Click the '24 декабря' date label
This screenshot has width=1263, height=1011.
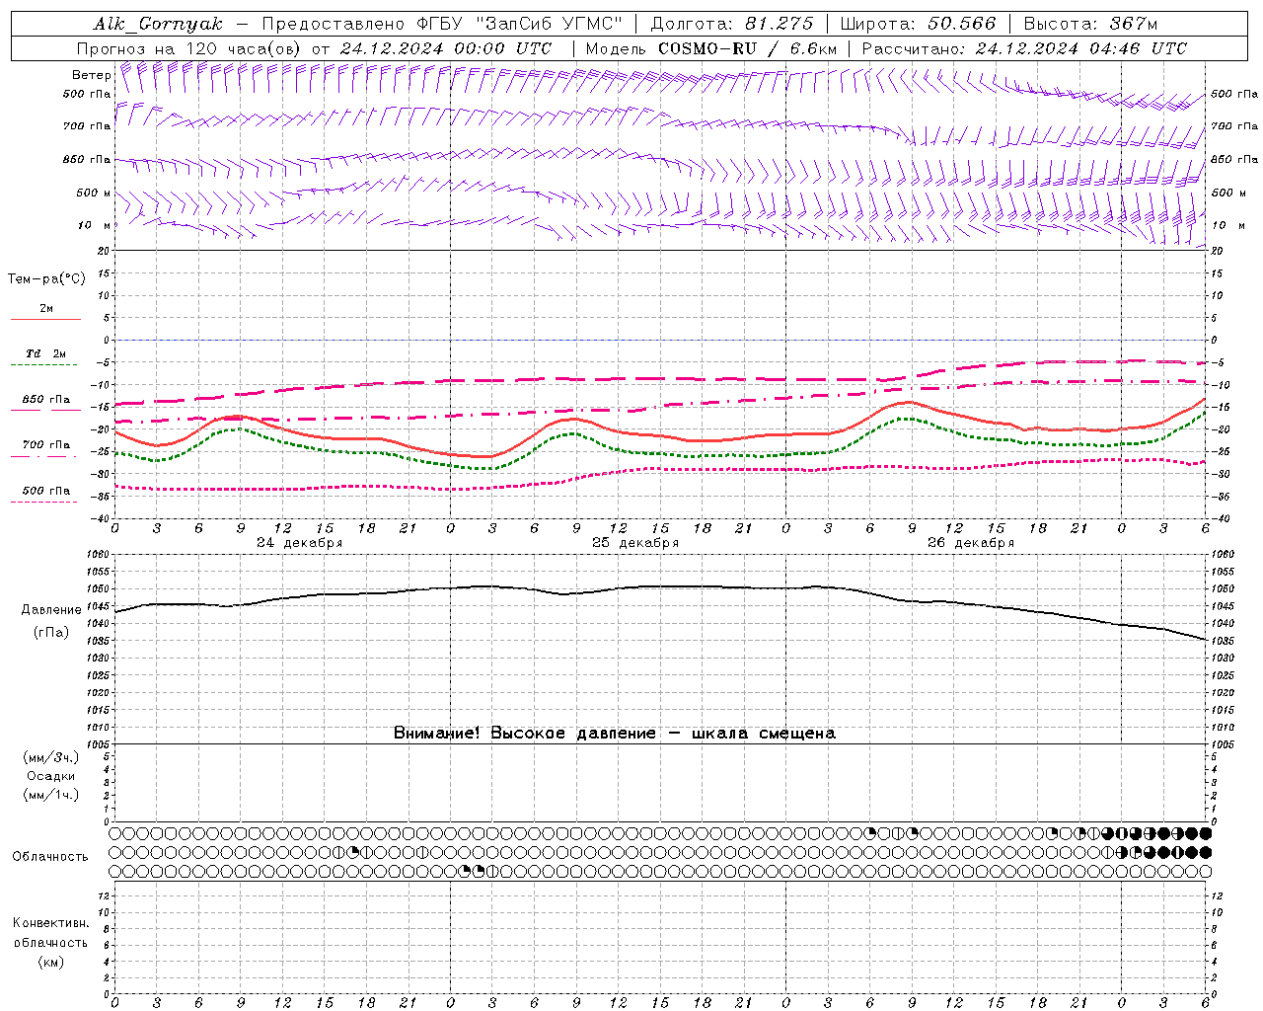click(x=300, y=543)
